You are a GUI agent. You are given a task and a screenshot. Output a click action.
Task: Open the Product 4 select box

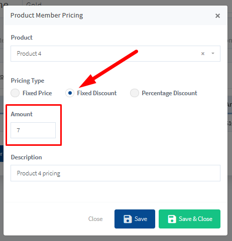click(115, 54)
